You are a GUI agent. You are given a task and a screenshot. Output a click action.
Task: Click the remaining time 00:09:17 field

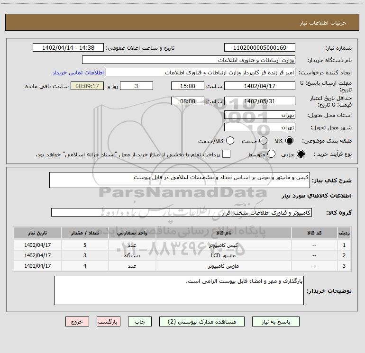[x=87, y=86]
